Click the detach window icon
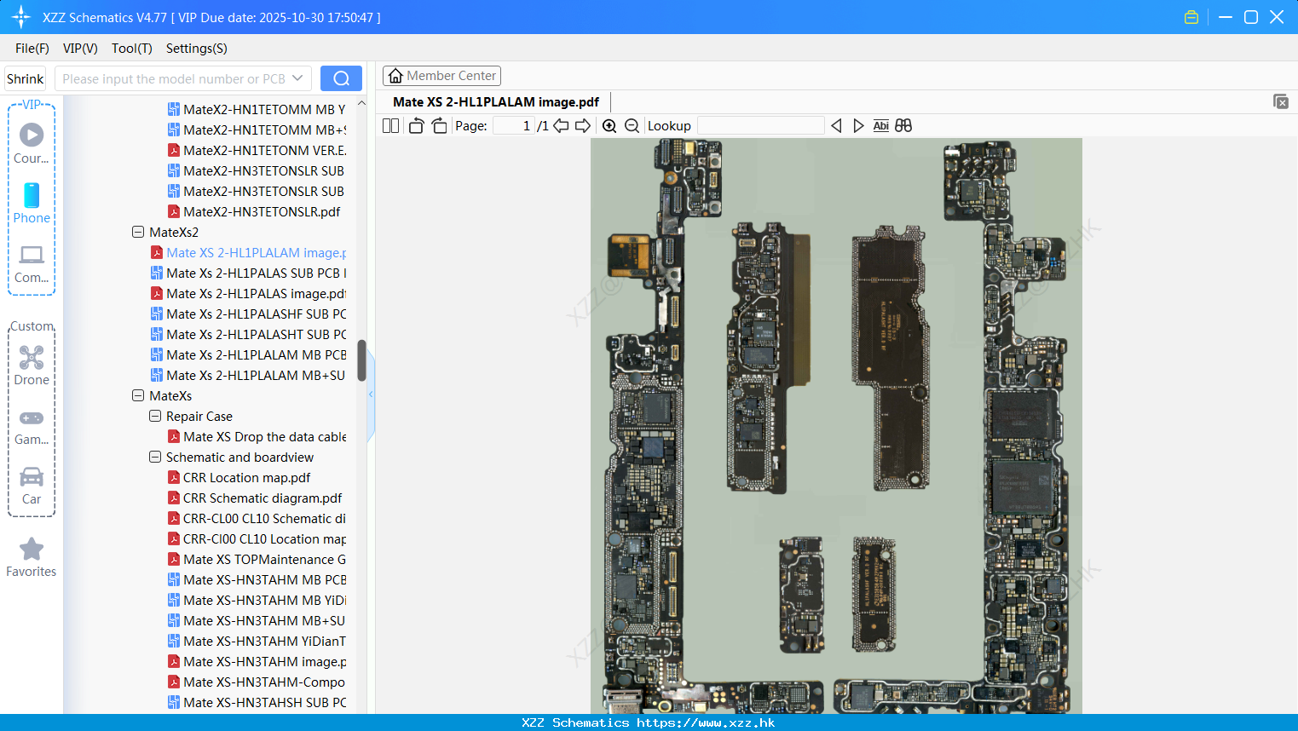 pos(1280,101)
